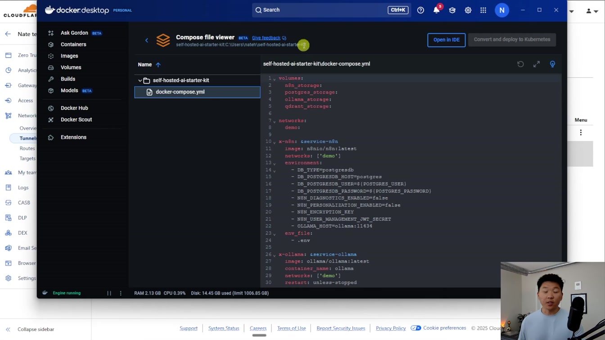Image resolution: width=605 pixels, height=340 pixels.
Task: Open the Learning center graduation cap icon
Action: 452,10
